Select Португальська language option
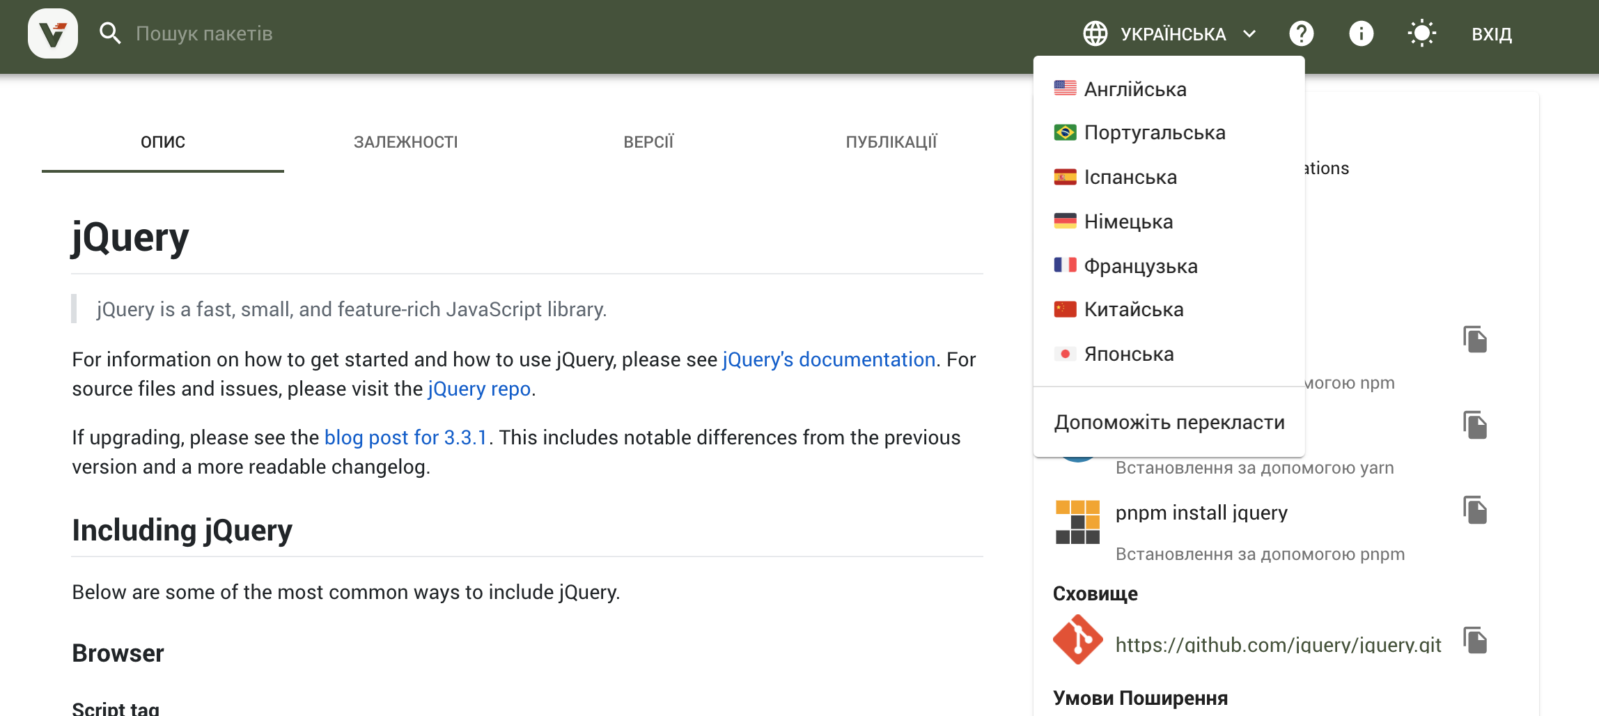The height and width of the screenshot is (716, 1599). point(1169,133)
